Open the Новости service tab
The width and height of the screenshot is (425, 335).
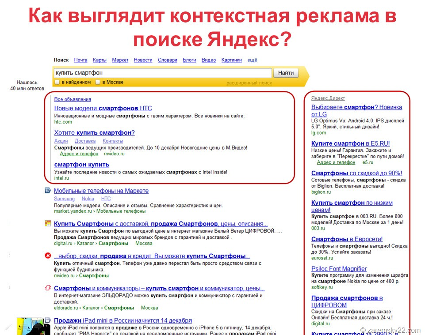pyautogui.click(x=143, y=60)
